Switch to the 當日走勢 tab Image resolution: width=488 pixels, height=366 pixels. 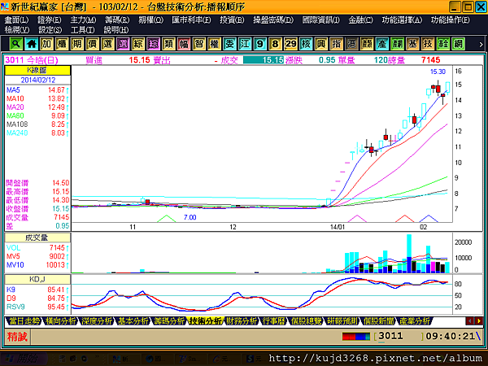[24, 321]
